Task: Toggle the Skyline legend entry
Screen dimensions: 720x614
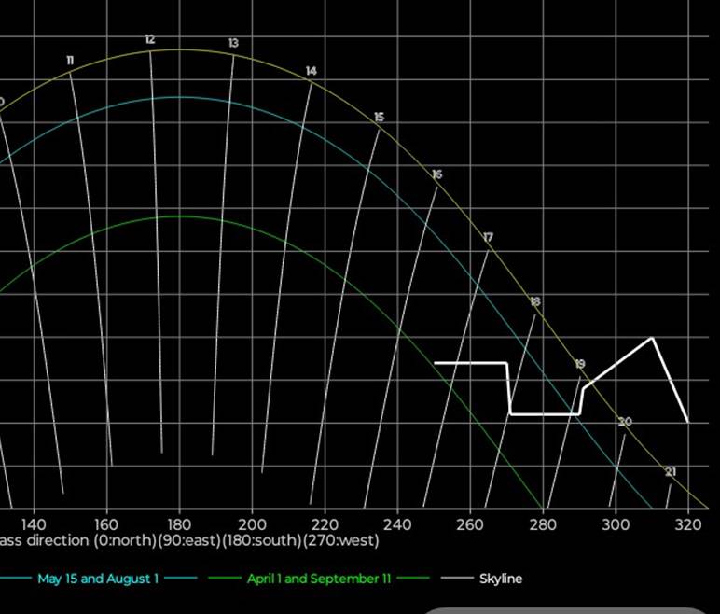Action: tap(501, 579)
